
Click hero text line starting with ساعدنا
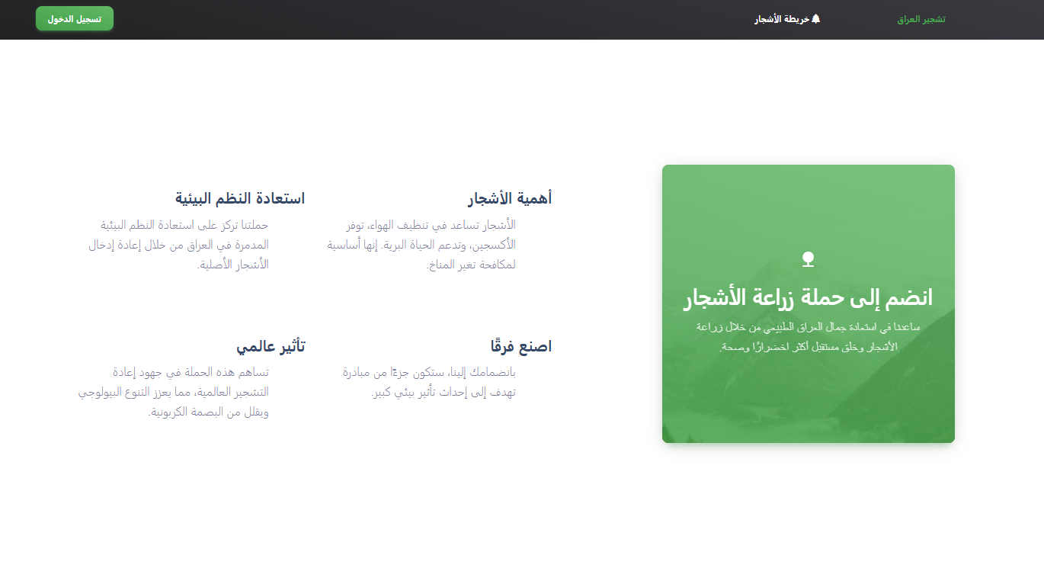click(808, 327)
